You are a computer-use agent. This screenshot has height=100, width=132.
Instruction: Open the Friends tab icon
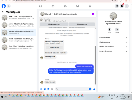click(65, 6)
